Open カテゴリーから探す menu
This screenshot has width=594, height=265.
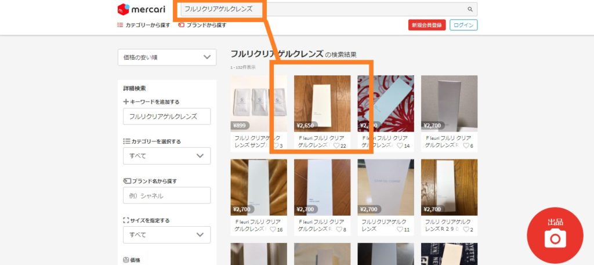[x=144, y=26]
